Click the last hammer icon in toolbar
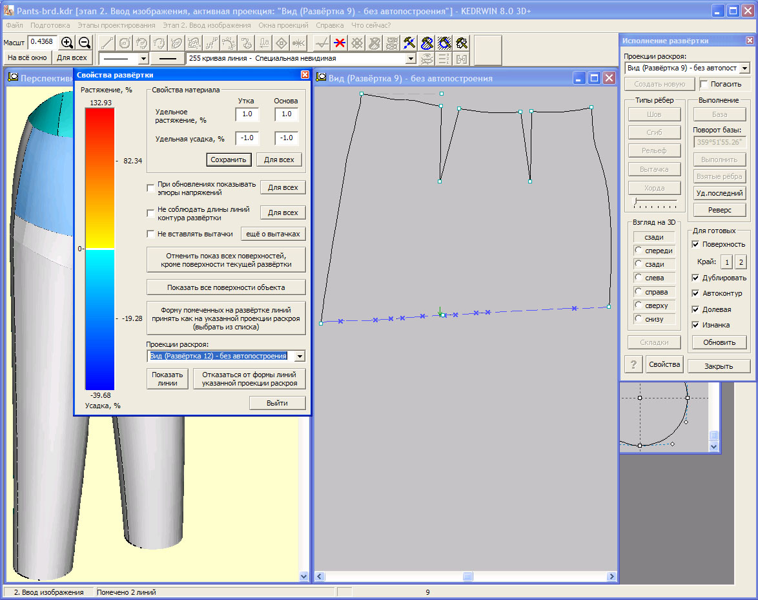758x600 pixels. pyautogui.click(x=462, y=43)
